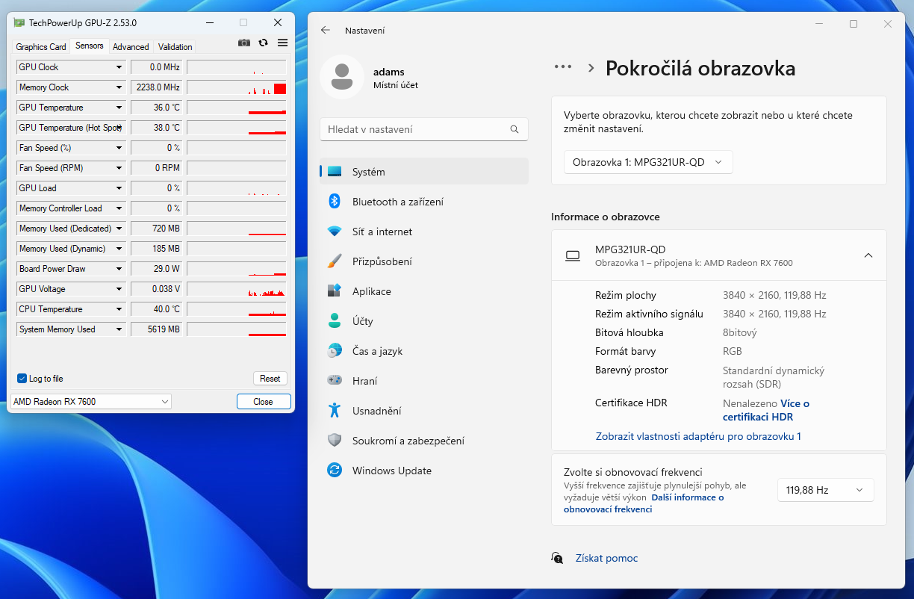The height and width of the screenshot is (599, 914).
Task: Open Bluetooth a zařízení settings
Action: (424, 202)
